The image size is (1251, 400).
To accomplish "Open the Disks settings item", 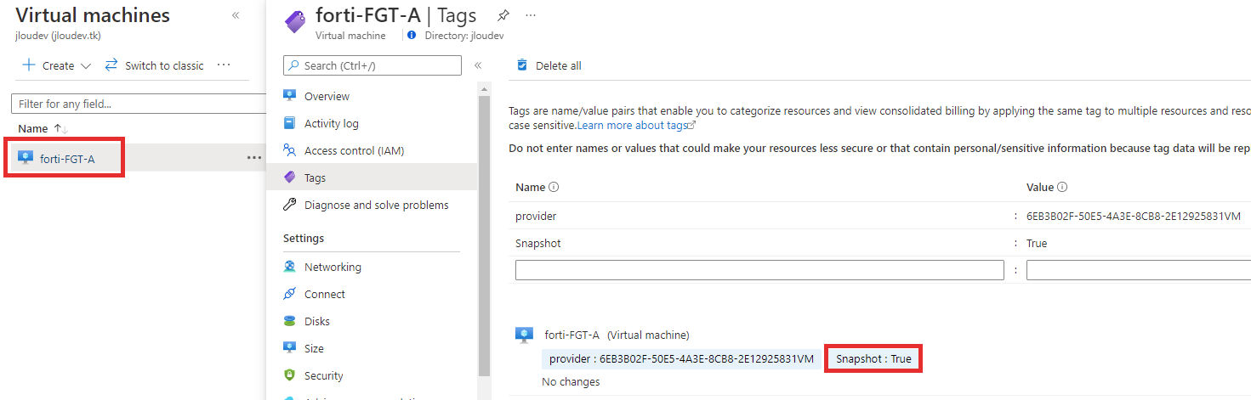I will point(317,321).
